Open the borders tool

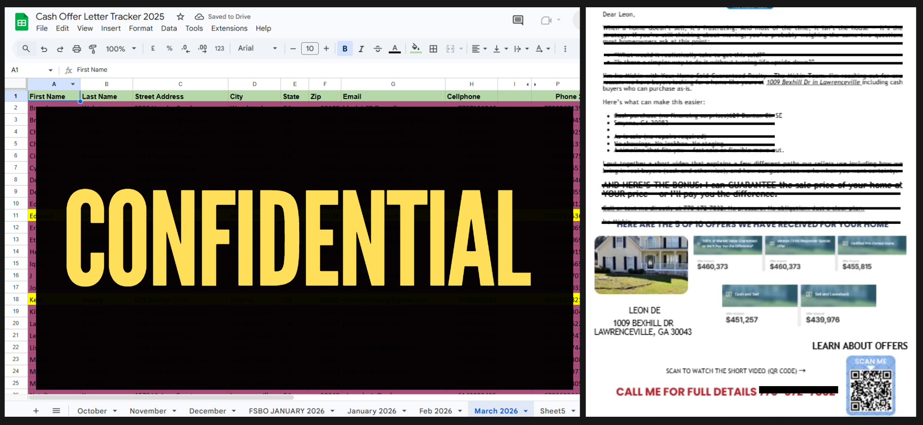click(433, 49)
